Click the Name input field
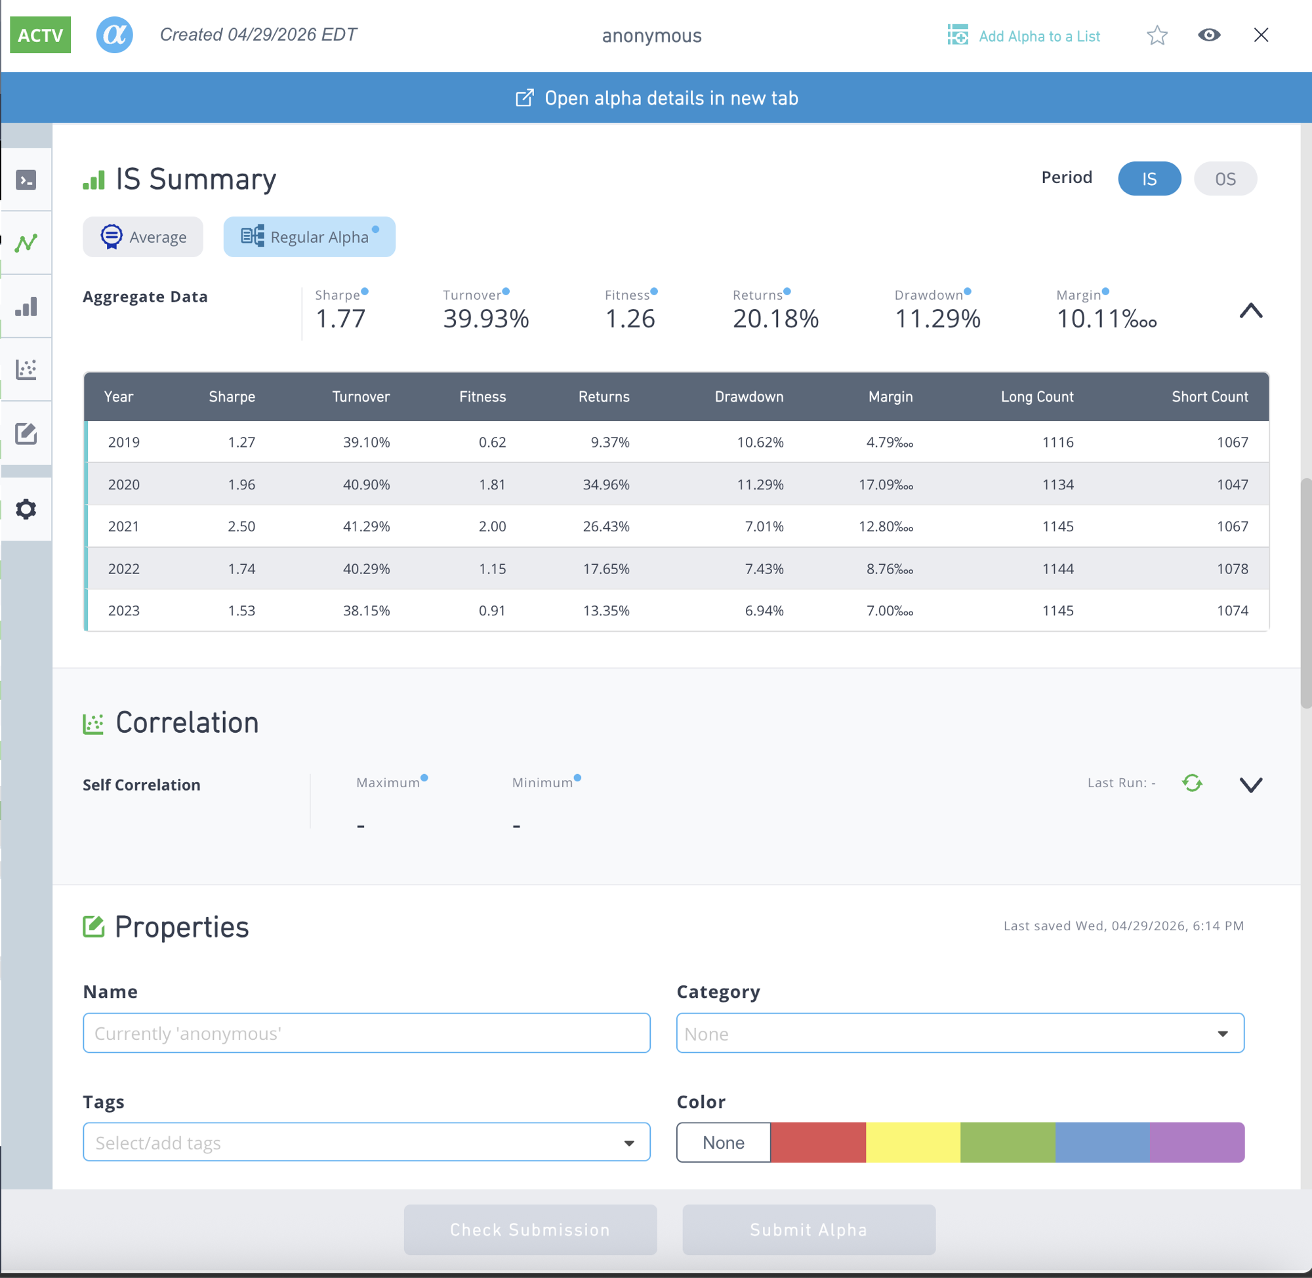 pyautogui.click(x=367, y=1033)
